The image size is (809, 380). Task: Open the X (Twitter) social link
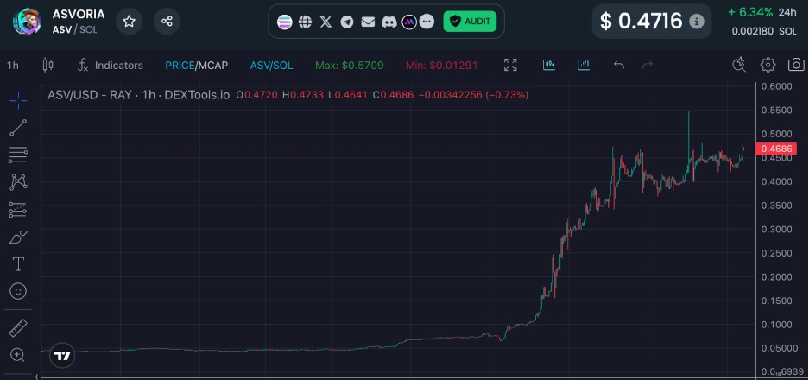(325, 22)
